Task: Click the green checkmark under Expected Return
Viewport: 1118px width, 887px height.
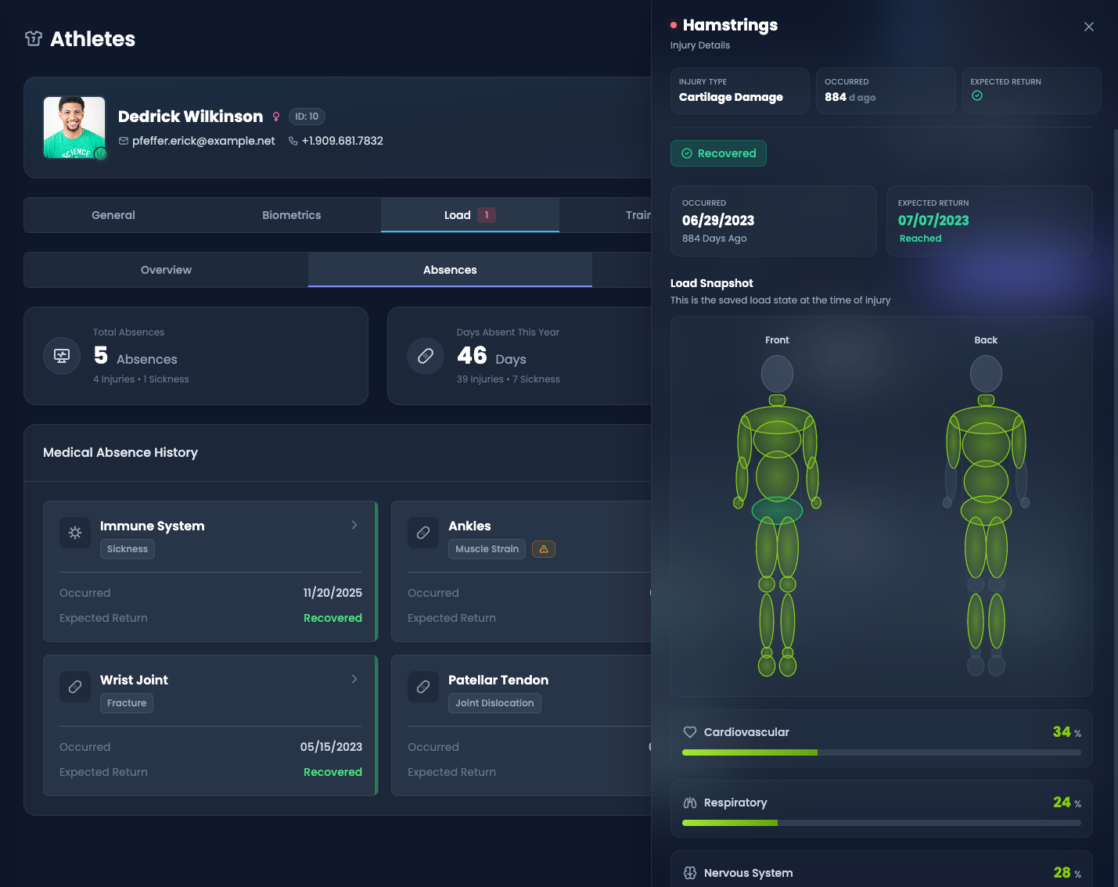Action: [976, 95]
